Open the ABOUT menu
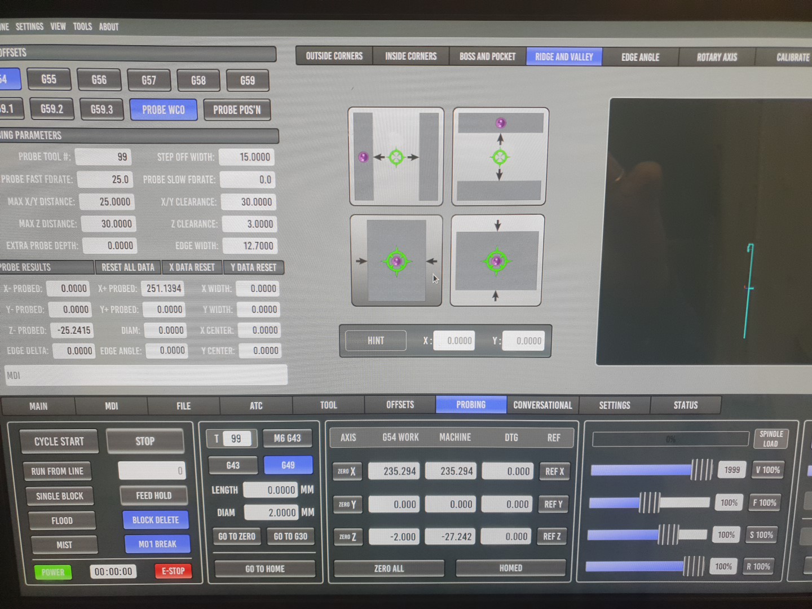Viewport: 812px width, 609px height. pyautogui.click(x=109, y=27)
